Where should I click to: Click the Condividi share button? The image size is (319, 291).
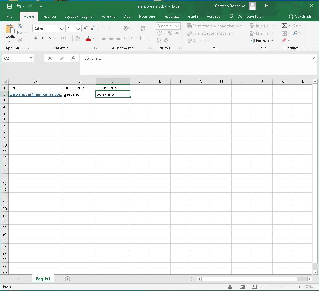[300, 17]
